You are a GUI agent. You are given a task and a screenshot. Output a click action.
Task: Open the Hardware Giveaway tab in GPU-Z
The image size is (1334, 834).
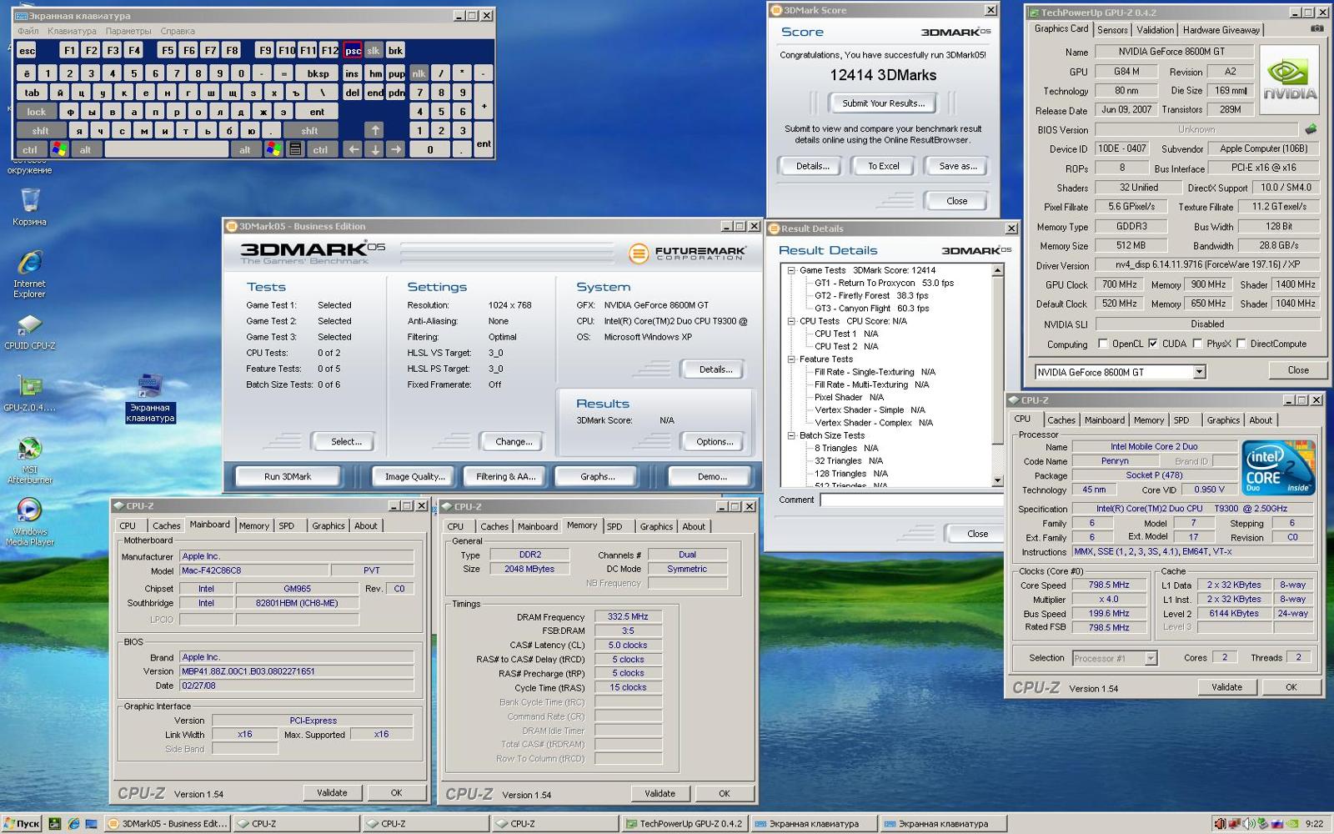click(1221, 30)
